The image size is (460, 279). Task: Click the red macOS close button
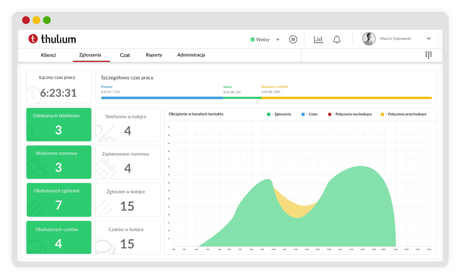pyautogui.click(x=26, y=20)
